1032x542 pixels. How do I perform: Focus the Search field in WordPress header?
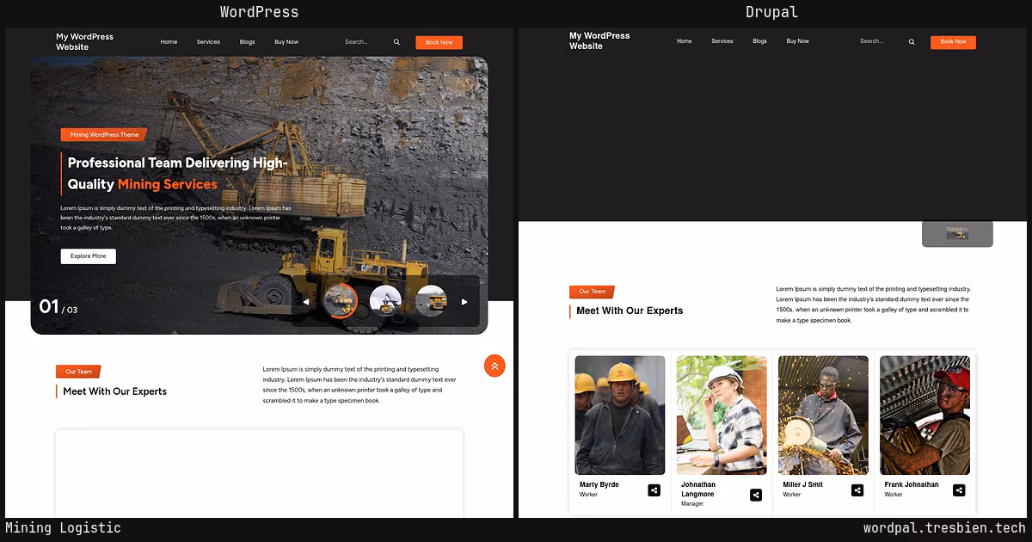(x=366, y=42)
